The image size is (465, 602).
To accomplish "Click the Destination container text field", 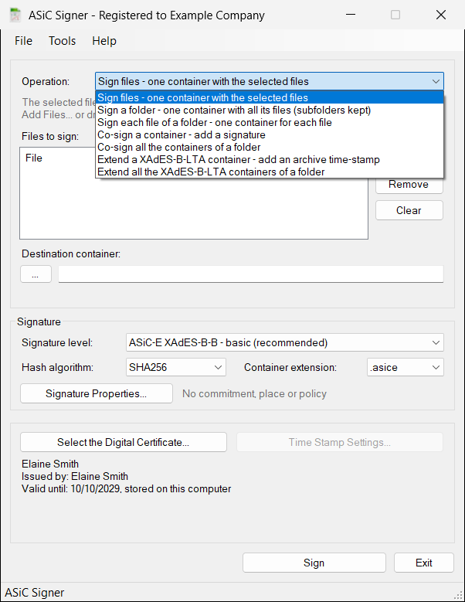I will click(x=251, y=274).
